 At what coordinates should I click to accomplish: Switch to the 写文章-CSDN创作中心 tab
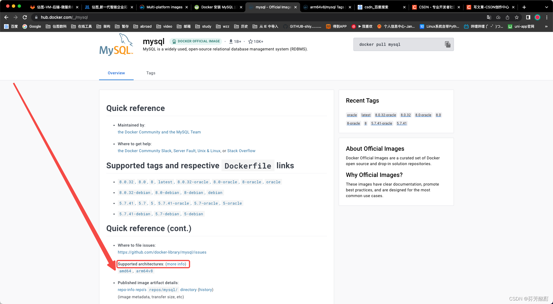pyautogui.click(x=491, y=7)
